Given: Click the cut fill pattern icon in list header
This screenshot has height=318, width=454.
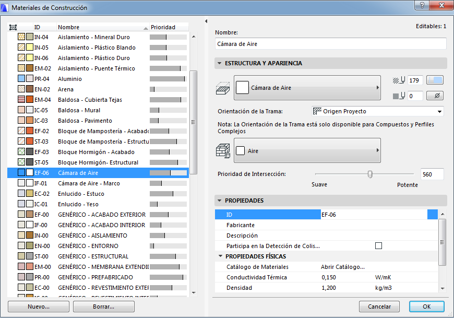Looking at the screenshot, I should (13, 27).
